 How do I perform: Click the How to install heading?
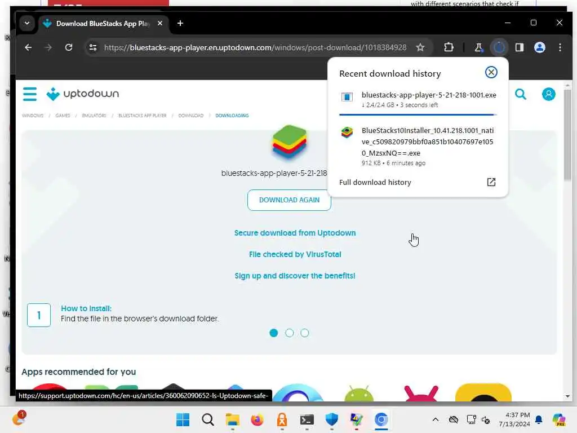coord(86,308)
